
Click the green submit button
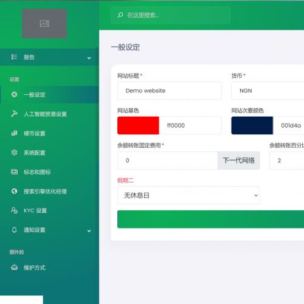211,219
